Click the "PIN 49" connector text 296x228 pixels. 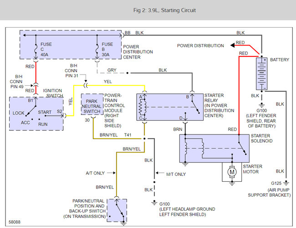(x=17, y=87)
